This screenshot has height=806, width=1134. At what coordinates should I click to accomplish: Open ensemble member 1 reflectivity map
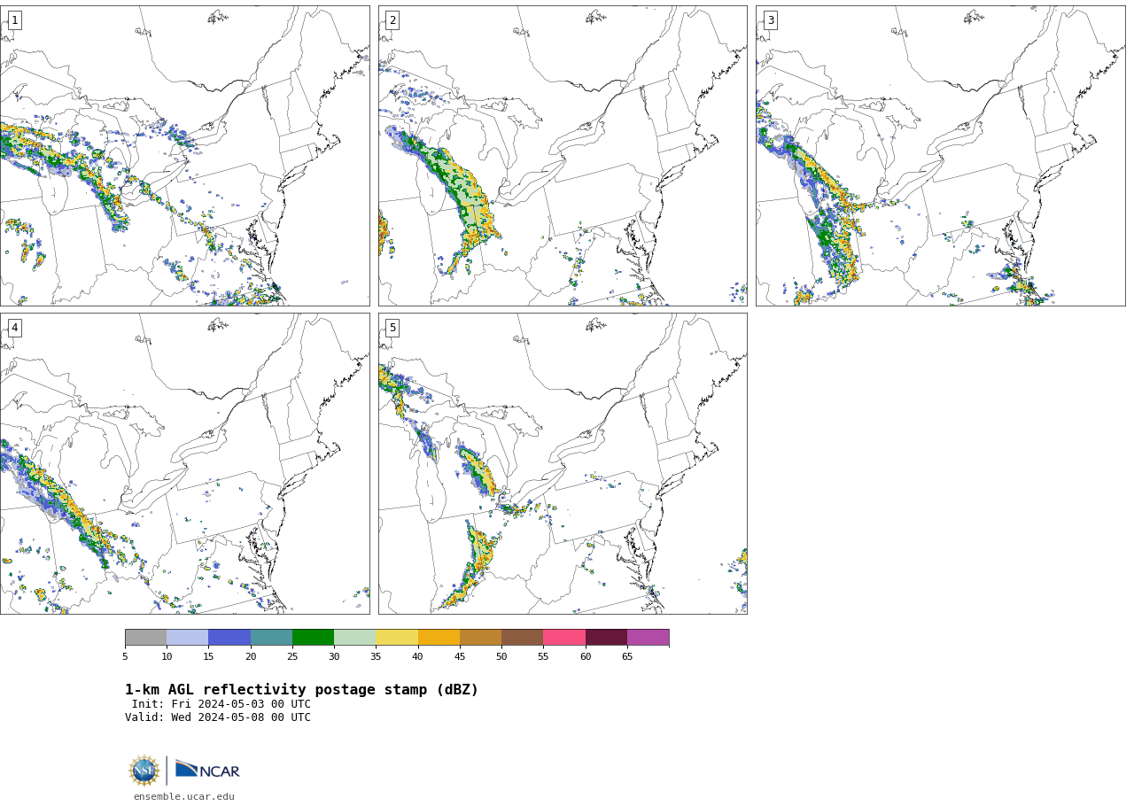184,156
